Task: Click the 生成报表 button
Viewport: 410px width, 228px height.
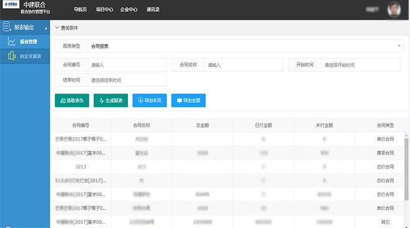Action: (x=111, y=100)
